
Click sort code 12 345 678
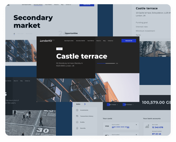point(157,127)
